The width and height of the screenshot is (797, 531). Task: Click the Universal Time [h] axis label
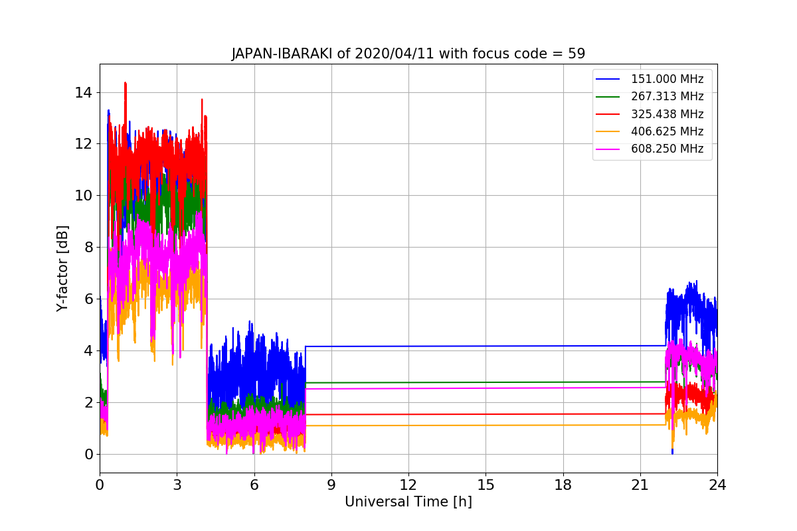tap(408, 502)
